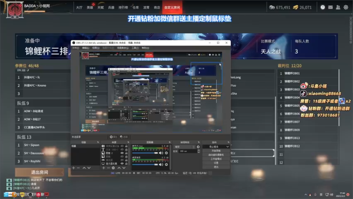Increase the transition duration with the up stepper
The image size is (353, 199).
pos(199,150)
